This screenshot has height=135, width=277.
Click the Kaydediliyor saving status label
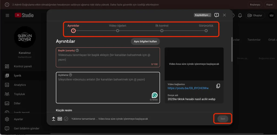pos(202,15)
